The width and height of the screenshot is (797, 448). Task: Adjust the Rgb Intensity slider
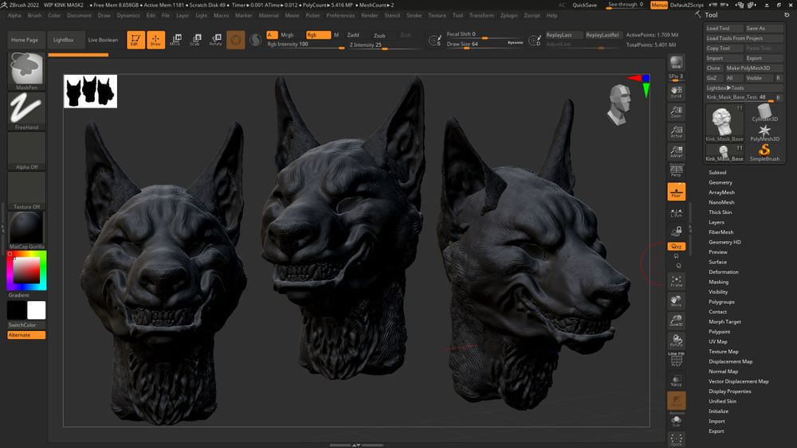305,45
